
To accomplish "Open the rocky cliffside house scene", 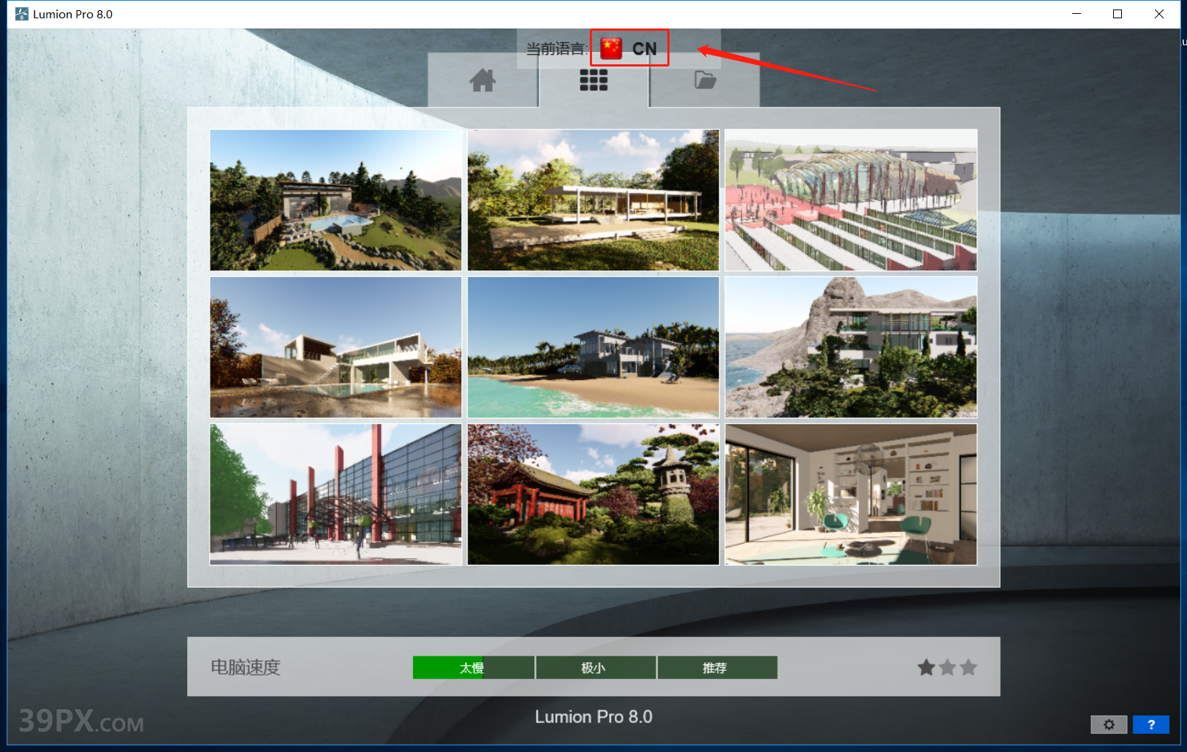I will coord(851,347).
